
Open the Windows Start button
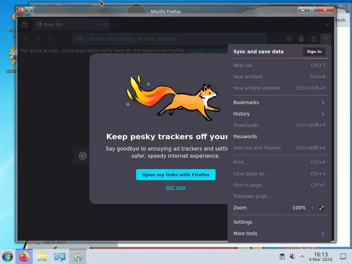[x=8, y=256]
